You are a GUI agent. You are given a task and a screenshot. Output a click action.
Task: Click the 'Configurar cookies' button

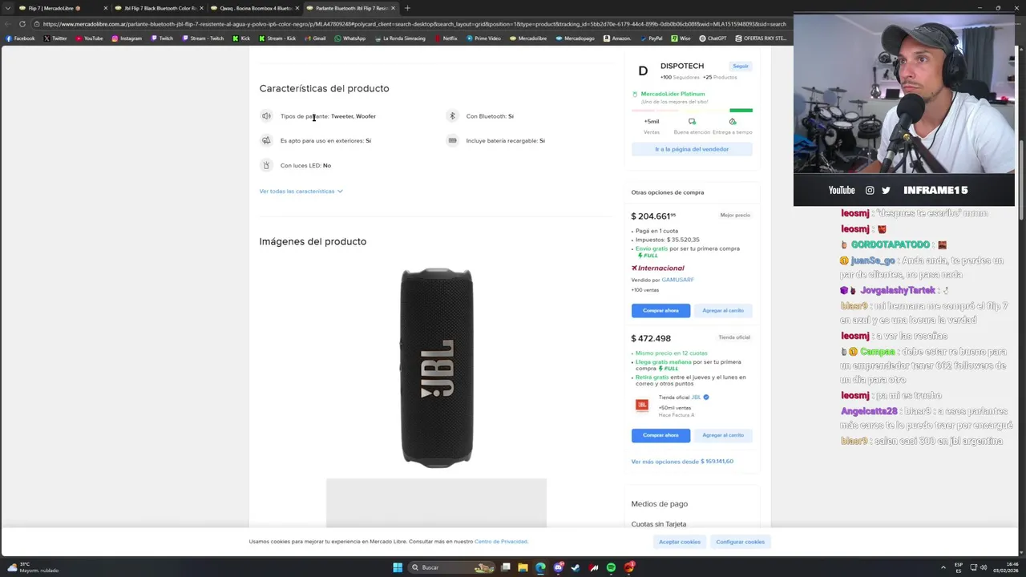pos(741,542)
